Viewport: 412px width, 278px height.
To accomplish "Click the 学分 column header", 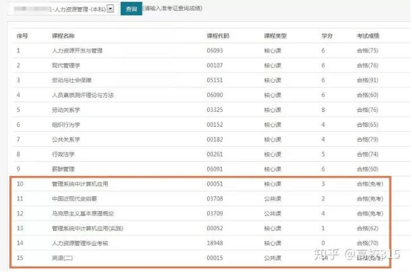I will 327,36.
